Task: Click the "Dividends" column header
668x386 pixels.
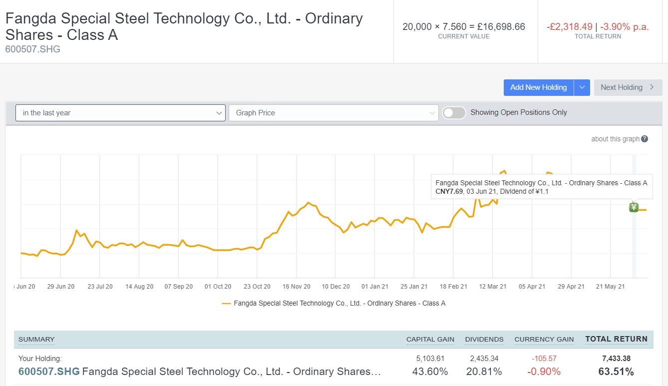Action: point(484,339)
